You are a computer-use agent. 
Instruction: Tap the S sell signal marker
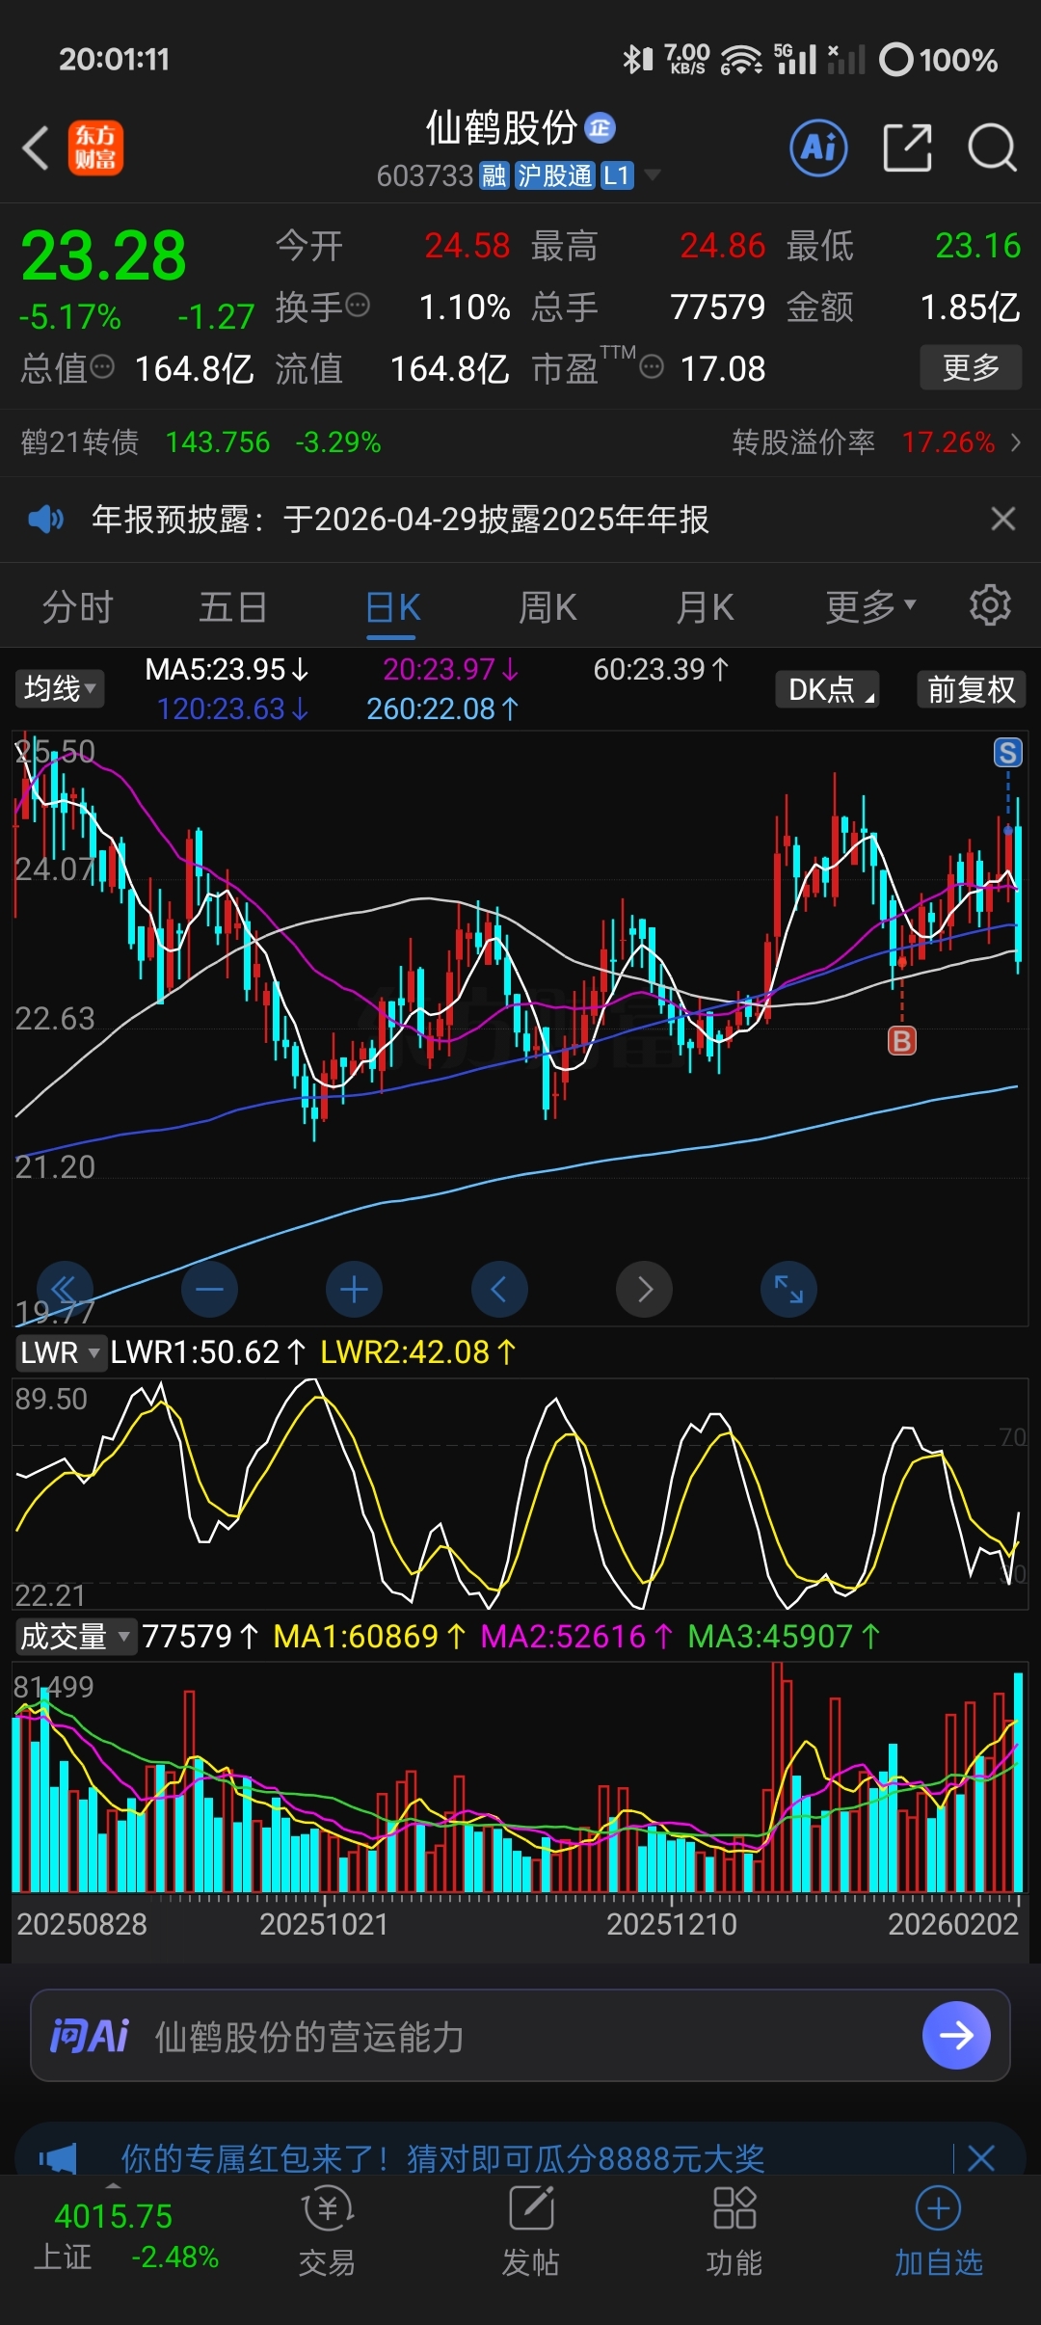pyautogui.click(x=1008, y=753)
